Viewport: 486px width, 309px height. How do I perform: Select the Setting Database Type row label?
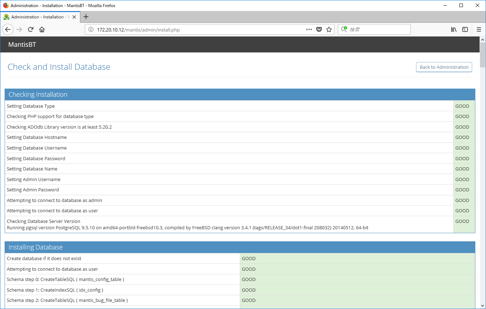tap(31, 106)
